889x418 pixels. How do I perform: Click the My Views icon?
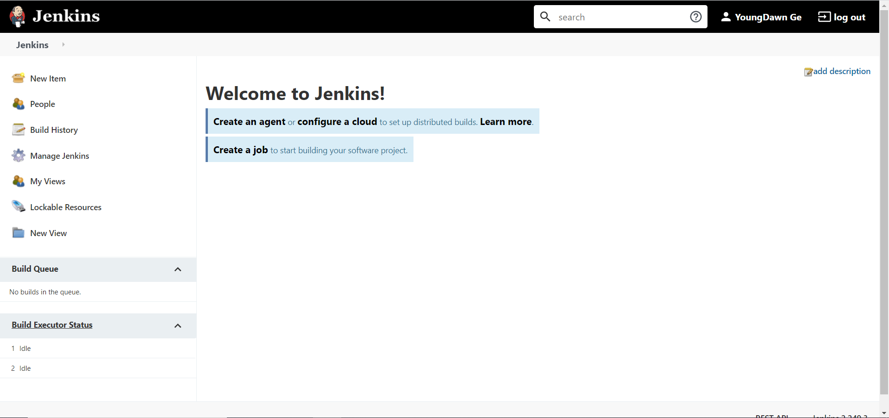(18, 181)
